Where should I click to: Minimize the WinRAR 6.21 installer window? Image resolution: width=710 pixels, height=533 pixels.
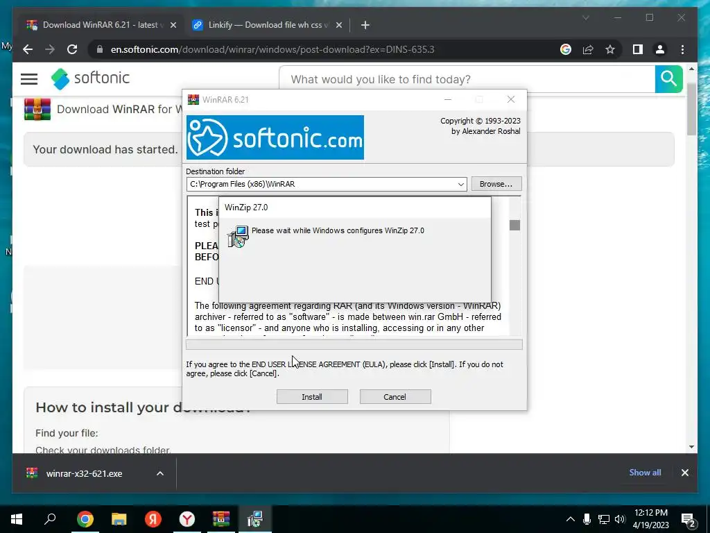coord(448,99)
